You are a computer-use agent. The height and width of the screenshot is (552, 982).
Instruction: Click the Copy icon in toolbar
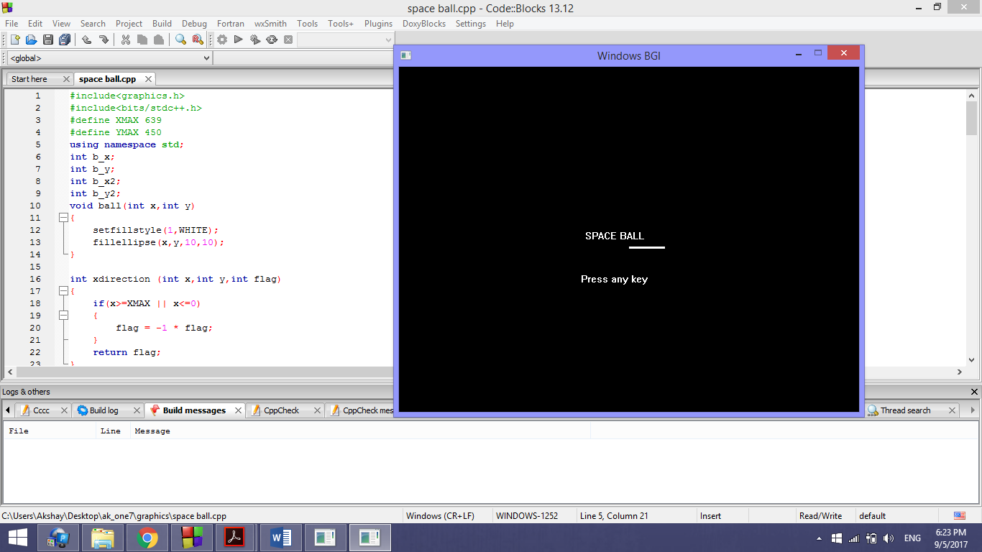(x=142, y=40)
